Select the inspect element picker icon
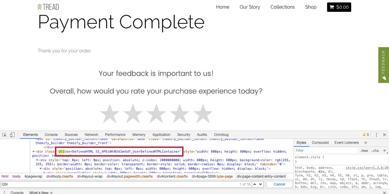The width and height of the screenshot is (389, 194). (4, 135)
